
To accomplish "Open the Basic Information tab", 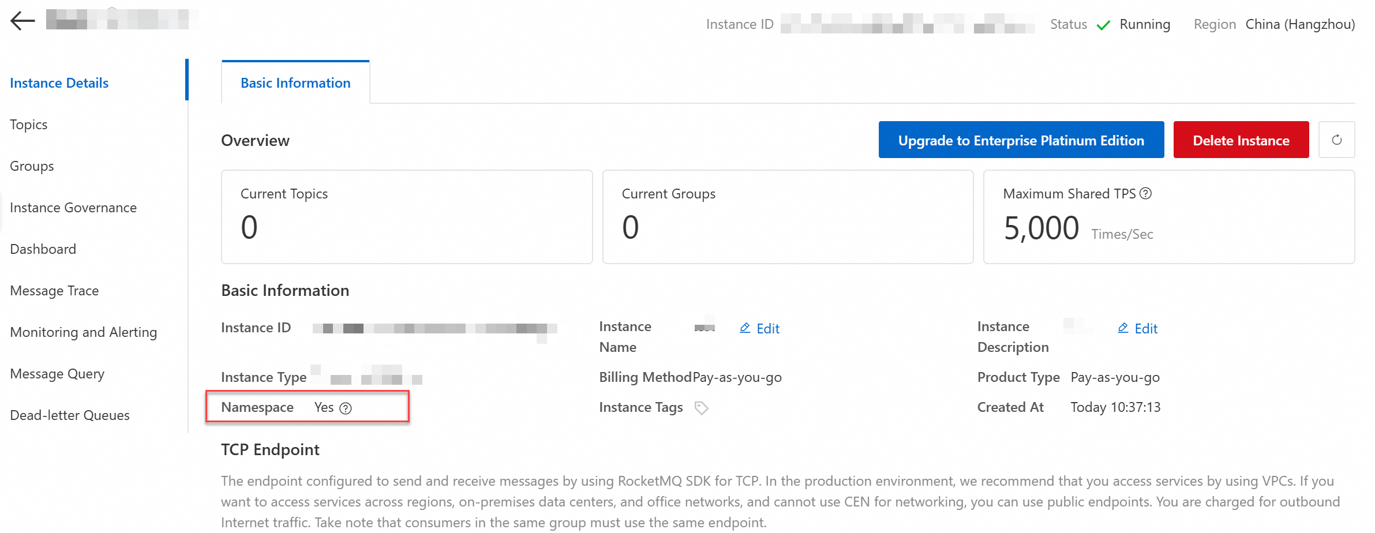I will pyautogui.click(x=295, y=83).
